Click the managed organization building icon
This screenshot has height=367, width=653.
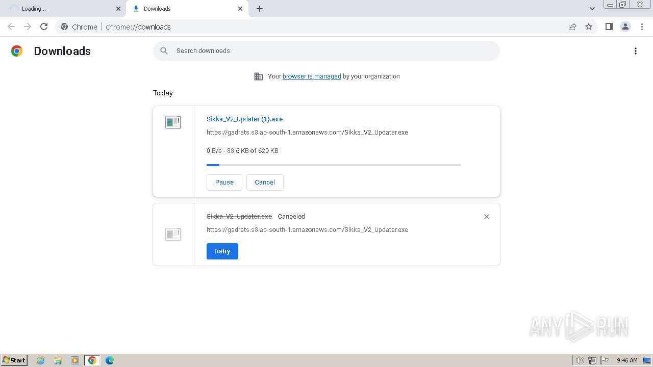coord(259,76)
